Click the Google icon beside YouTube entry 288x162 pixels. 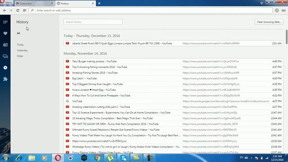pos(67,101)
